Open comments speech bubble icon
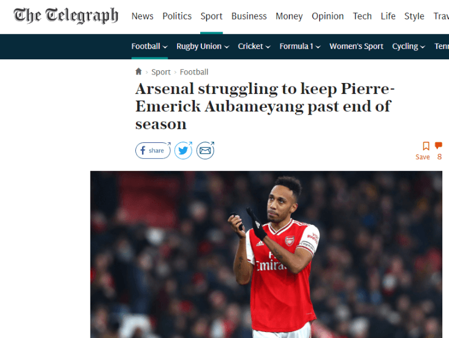 [x=439, y=146]
